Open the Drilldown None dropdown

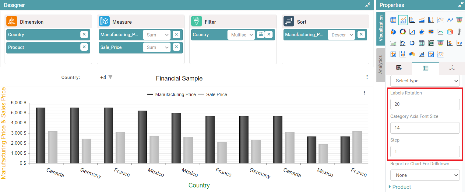pyautogui.click(x=425, y=175)
